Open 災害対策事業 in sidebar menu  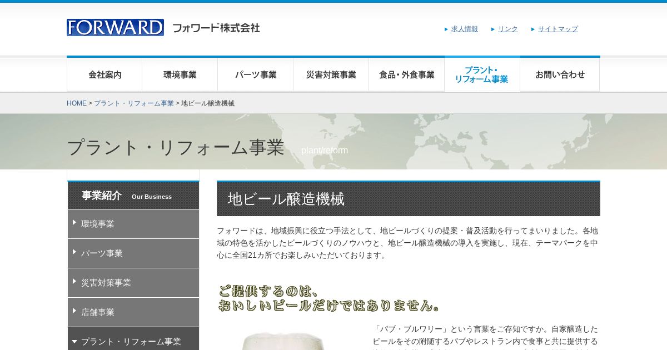pyautogui.click(x=133, y=283)
